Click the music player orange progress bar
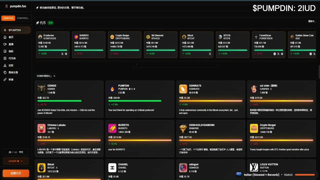The height and width of the screenshot is (180, 320). (x=305, y=175)
